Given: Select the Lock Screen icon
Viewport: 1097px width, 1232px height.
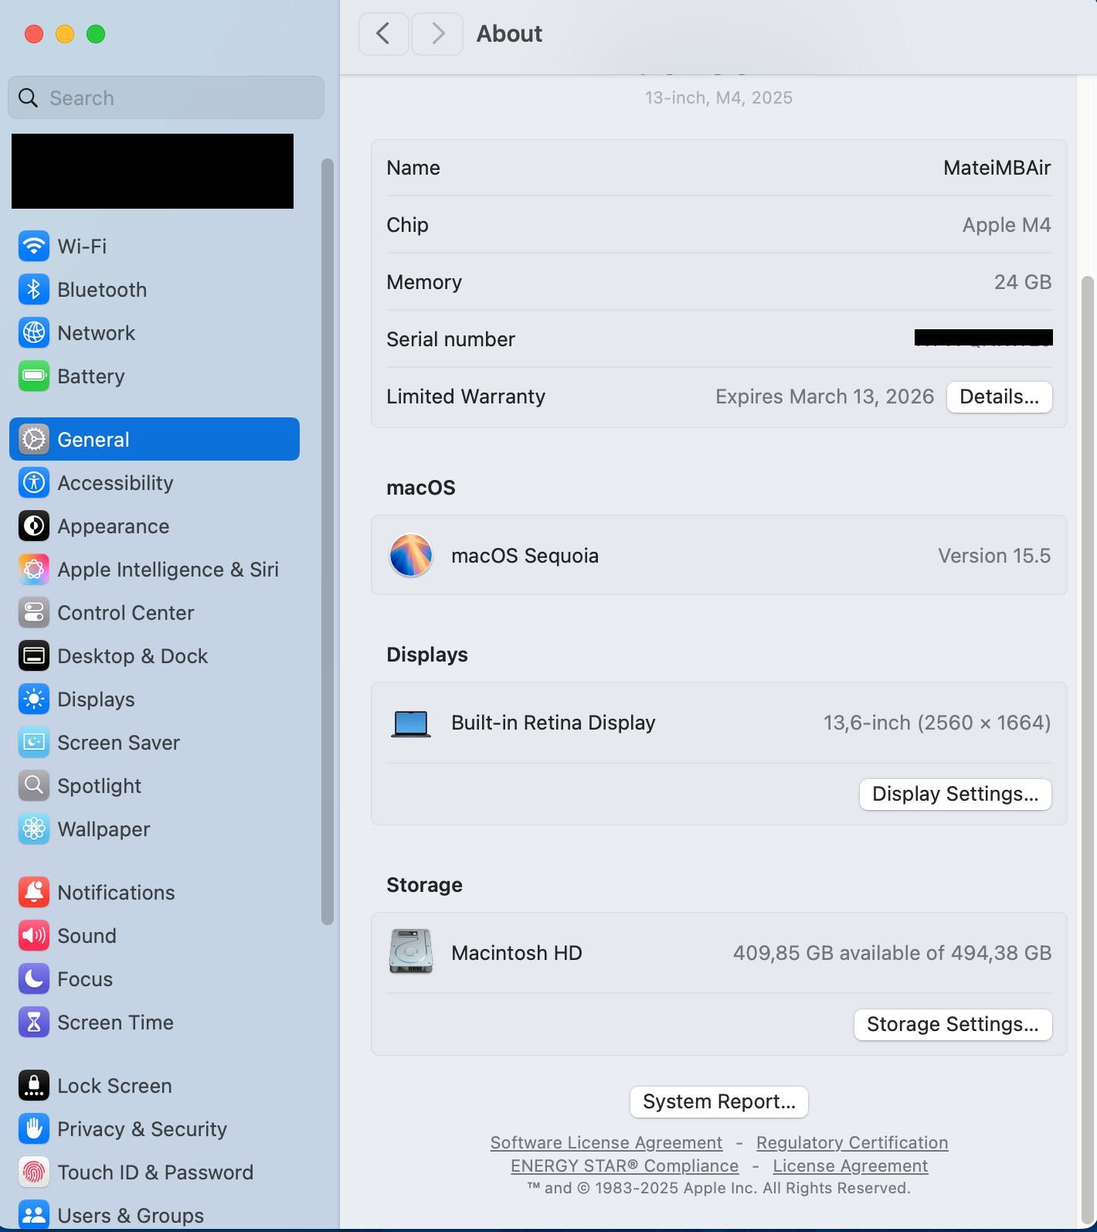Looking at the screenshot, I should [x=34, y=1086].
